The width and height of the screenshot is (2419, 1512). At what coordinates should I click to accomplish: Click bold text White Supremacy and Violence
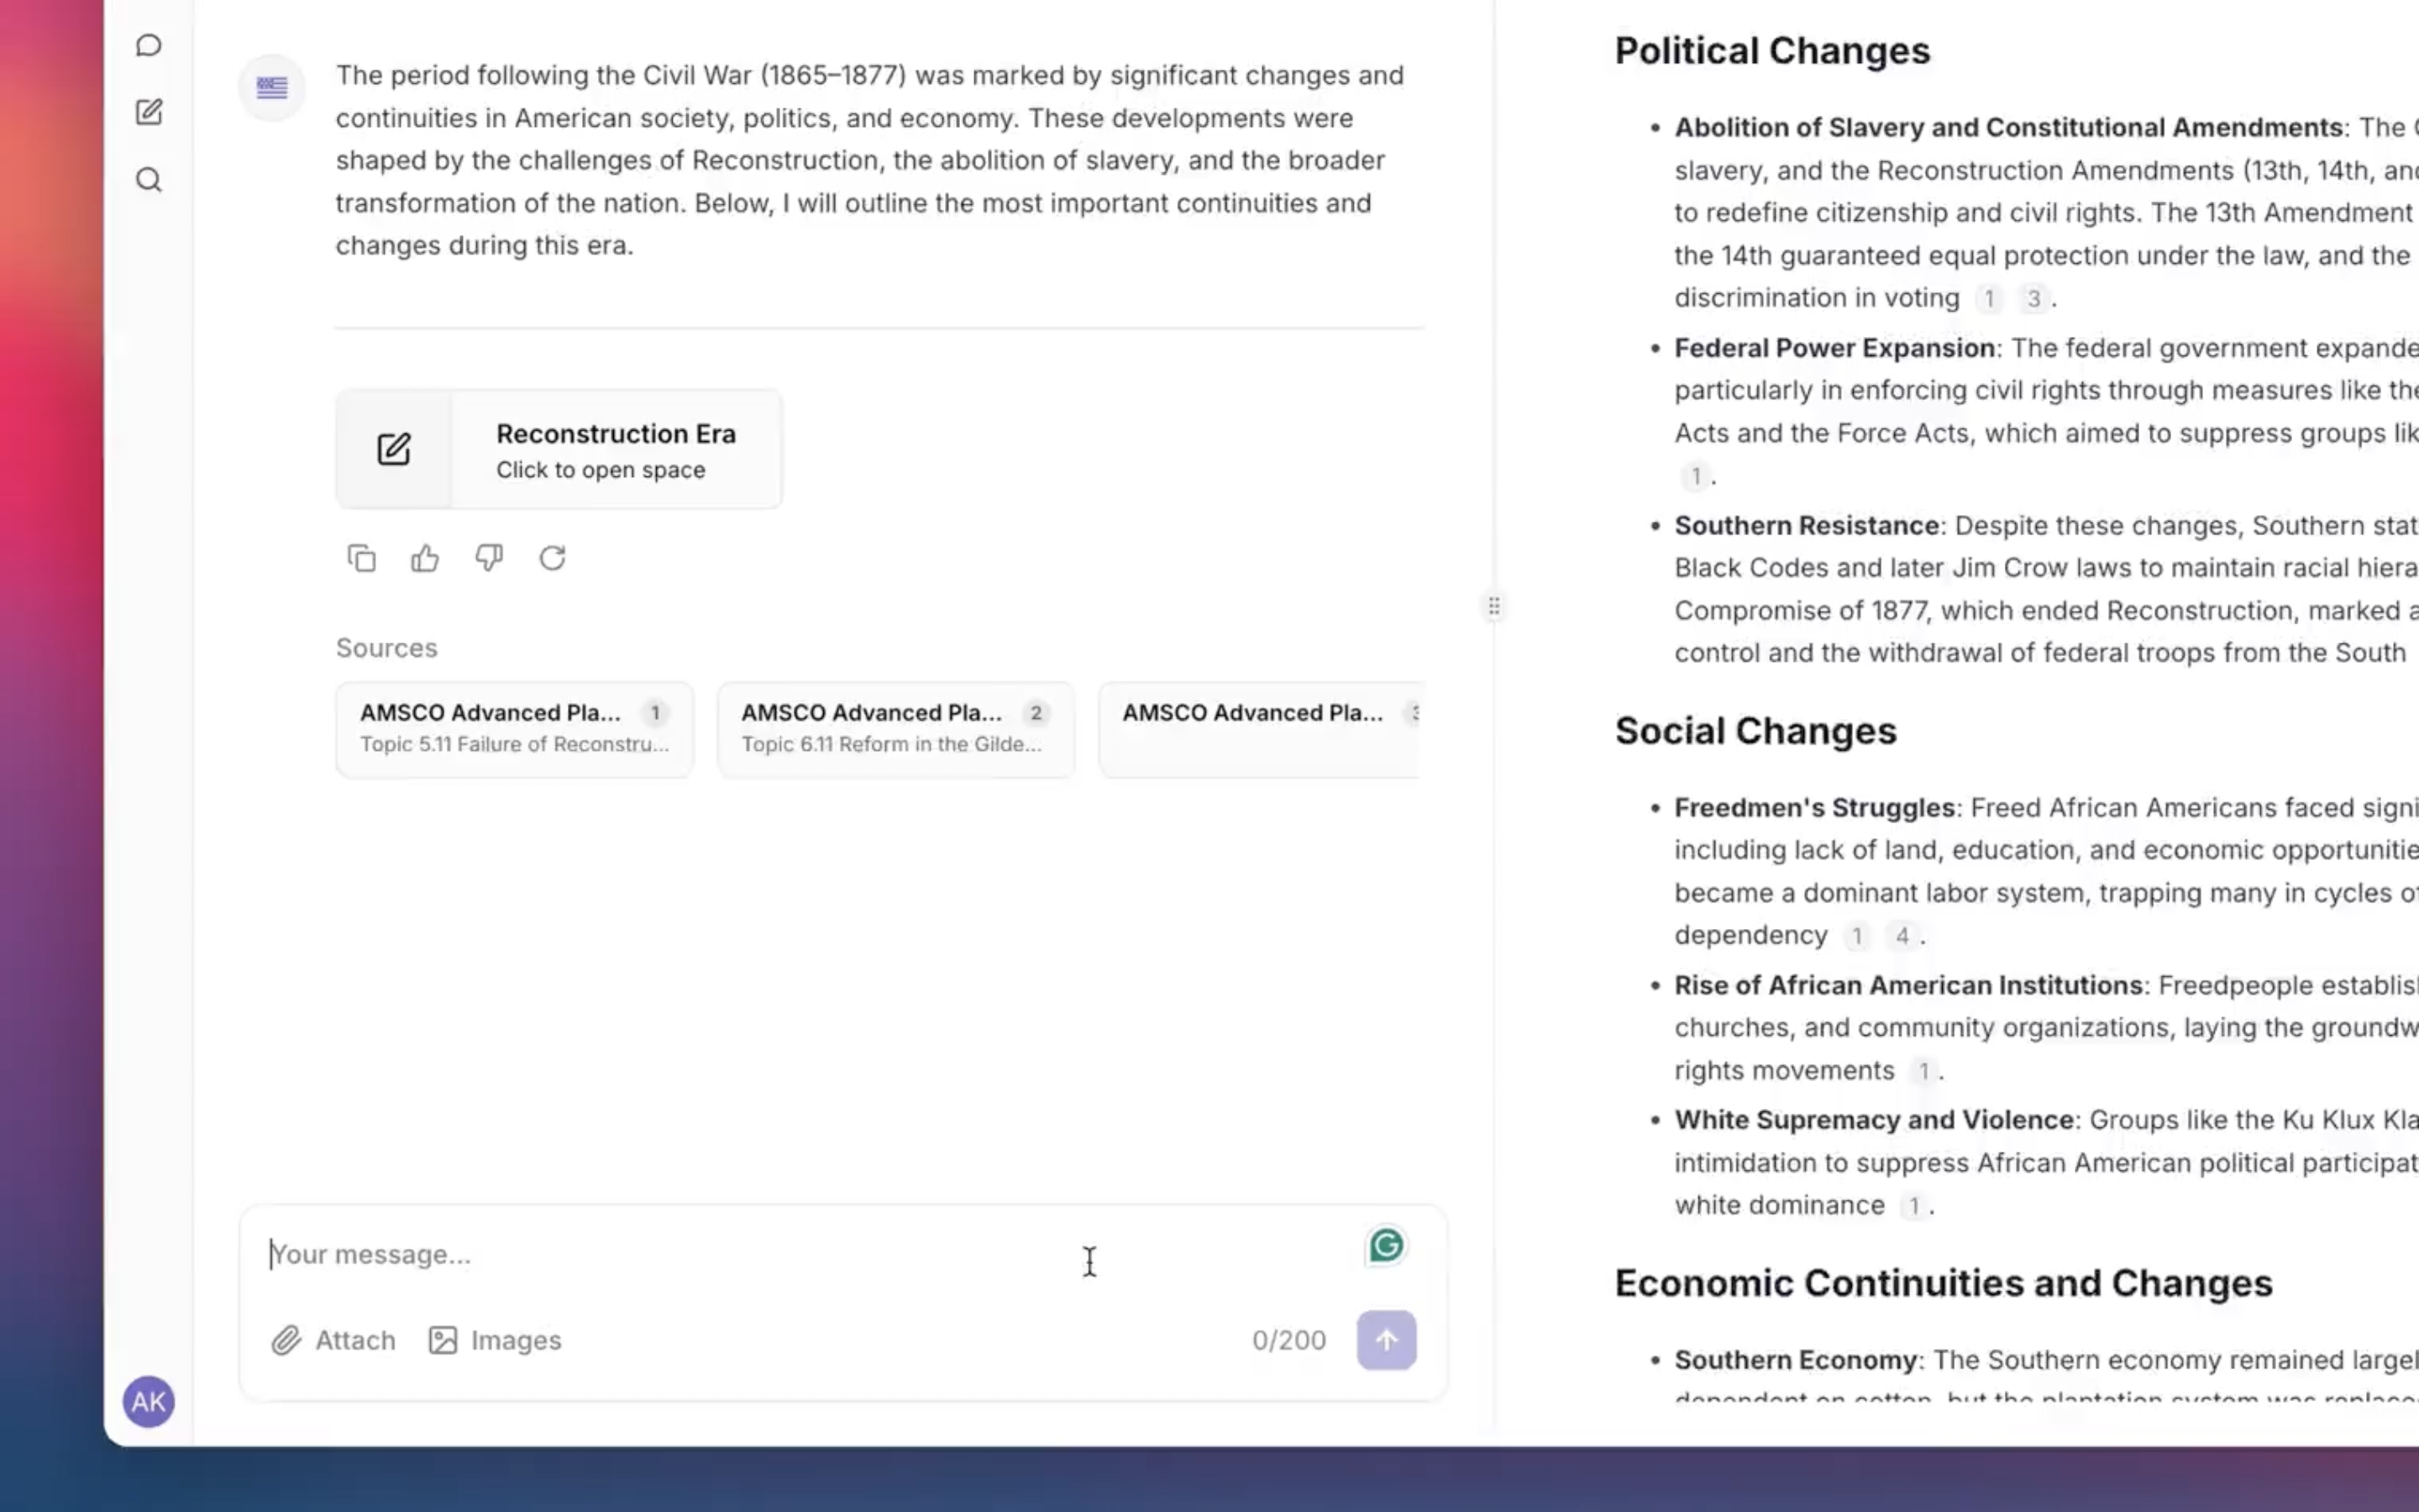[1874, 1119]
